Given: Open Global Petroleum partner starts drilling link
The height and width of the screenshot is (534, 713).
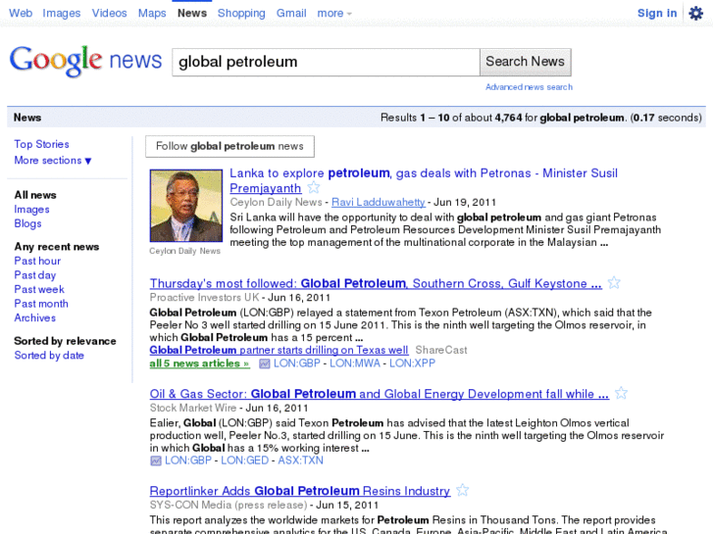Looking at the screenshot, I should pyautogui.click(x=279, y=350).
